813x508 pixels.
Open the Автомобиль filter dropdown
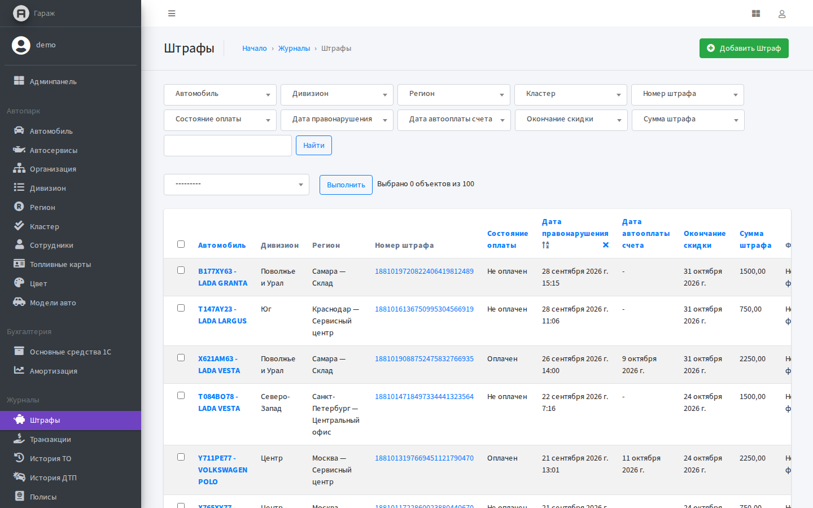click(x=220, y=94)
